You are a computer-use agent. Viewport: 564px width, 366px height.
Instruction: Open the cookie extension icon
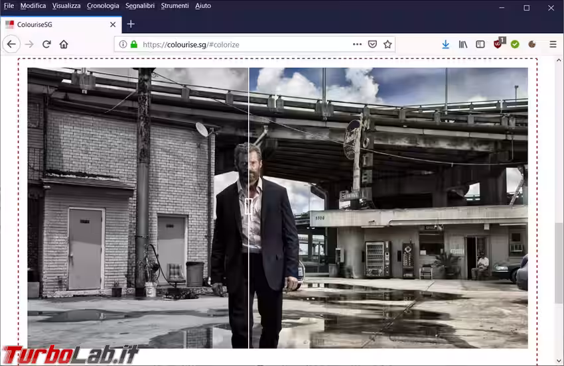point(532,44)
